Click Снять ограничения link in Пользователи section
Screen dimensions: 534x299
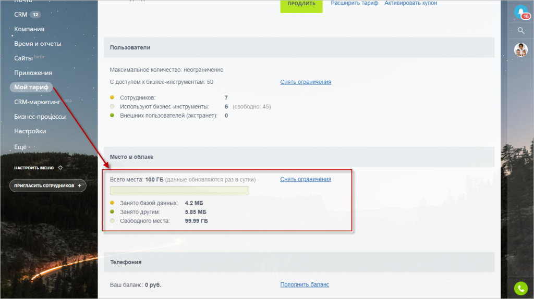tap(306, 82)
